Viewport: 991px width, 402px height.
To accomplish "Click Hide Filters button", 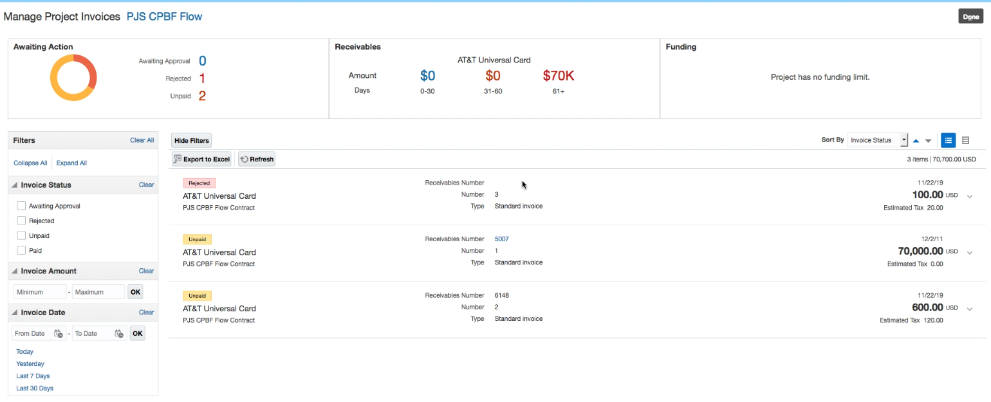I will click(x=191, y=140).
